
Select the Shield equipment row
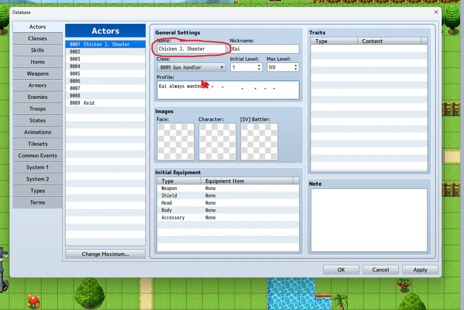click(228, 196)
